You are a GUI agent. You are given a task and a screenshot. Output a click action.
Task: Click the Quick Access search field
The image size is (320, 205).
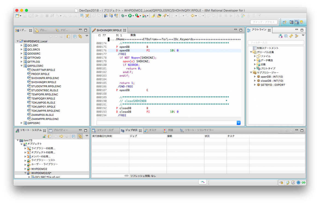tap(264, 22)
